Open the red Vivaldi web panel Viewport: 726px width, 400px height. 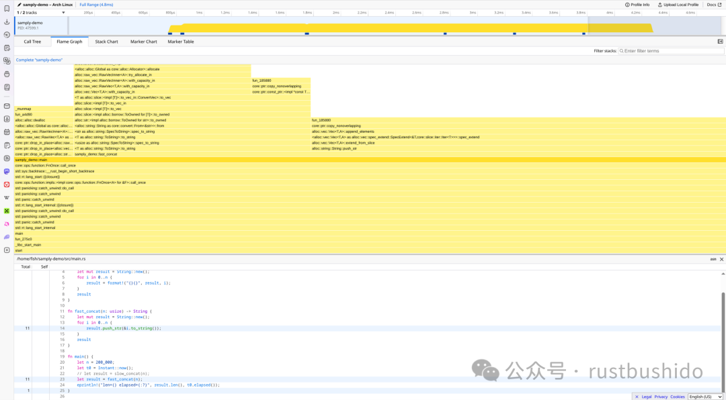pos(7,185)
